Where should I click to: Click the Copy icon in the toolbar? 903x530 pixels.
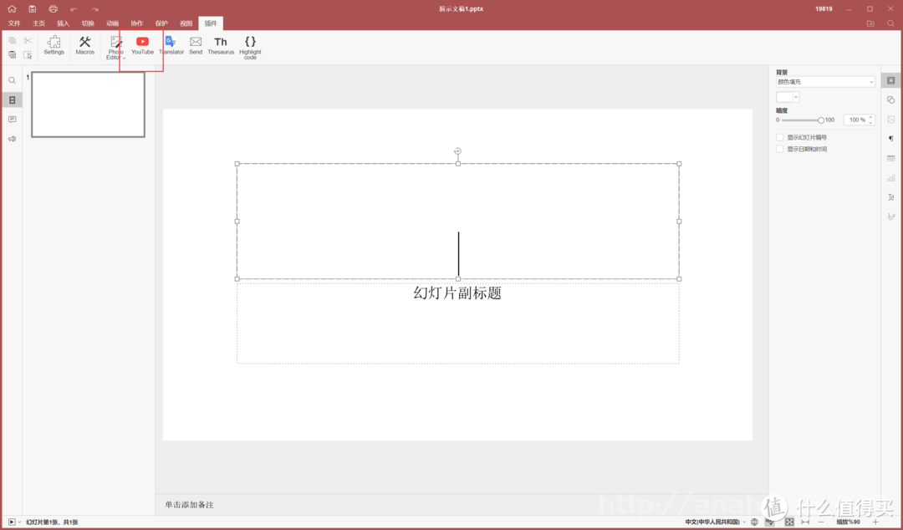point(12,40)
